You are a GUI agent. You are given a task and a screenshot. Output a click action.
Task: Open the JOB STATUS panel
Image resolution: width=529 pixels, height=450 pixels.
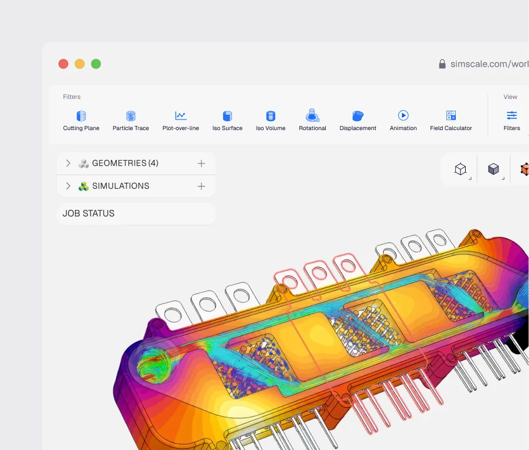(136, 213)
